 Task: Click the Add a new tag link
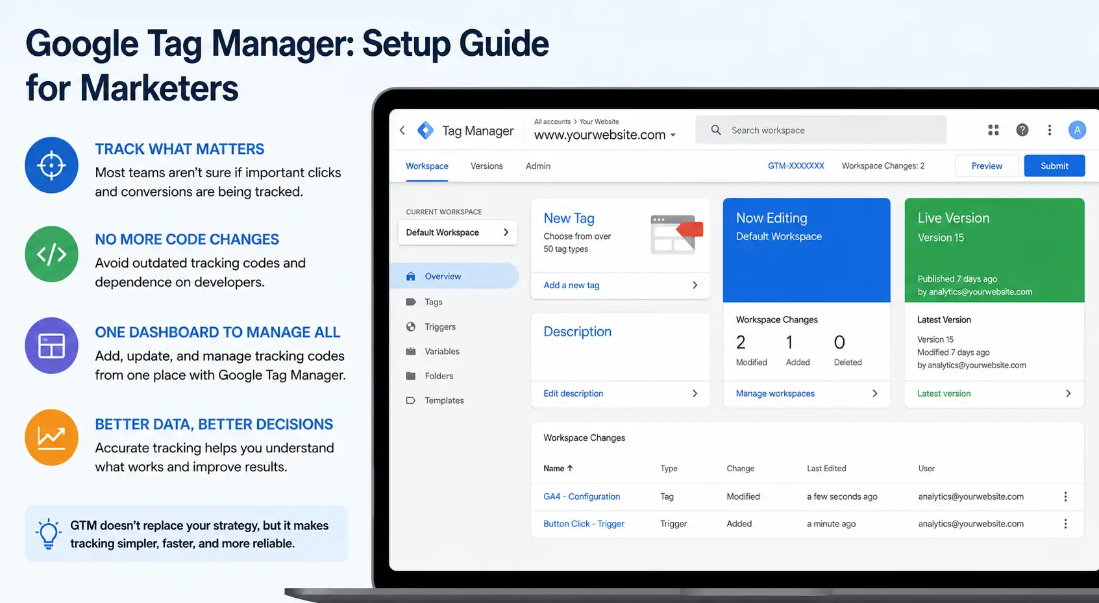[x=571, y=285]
